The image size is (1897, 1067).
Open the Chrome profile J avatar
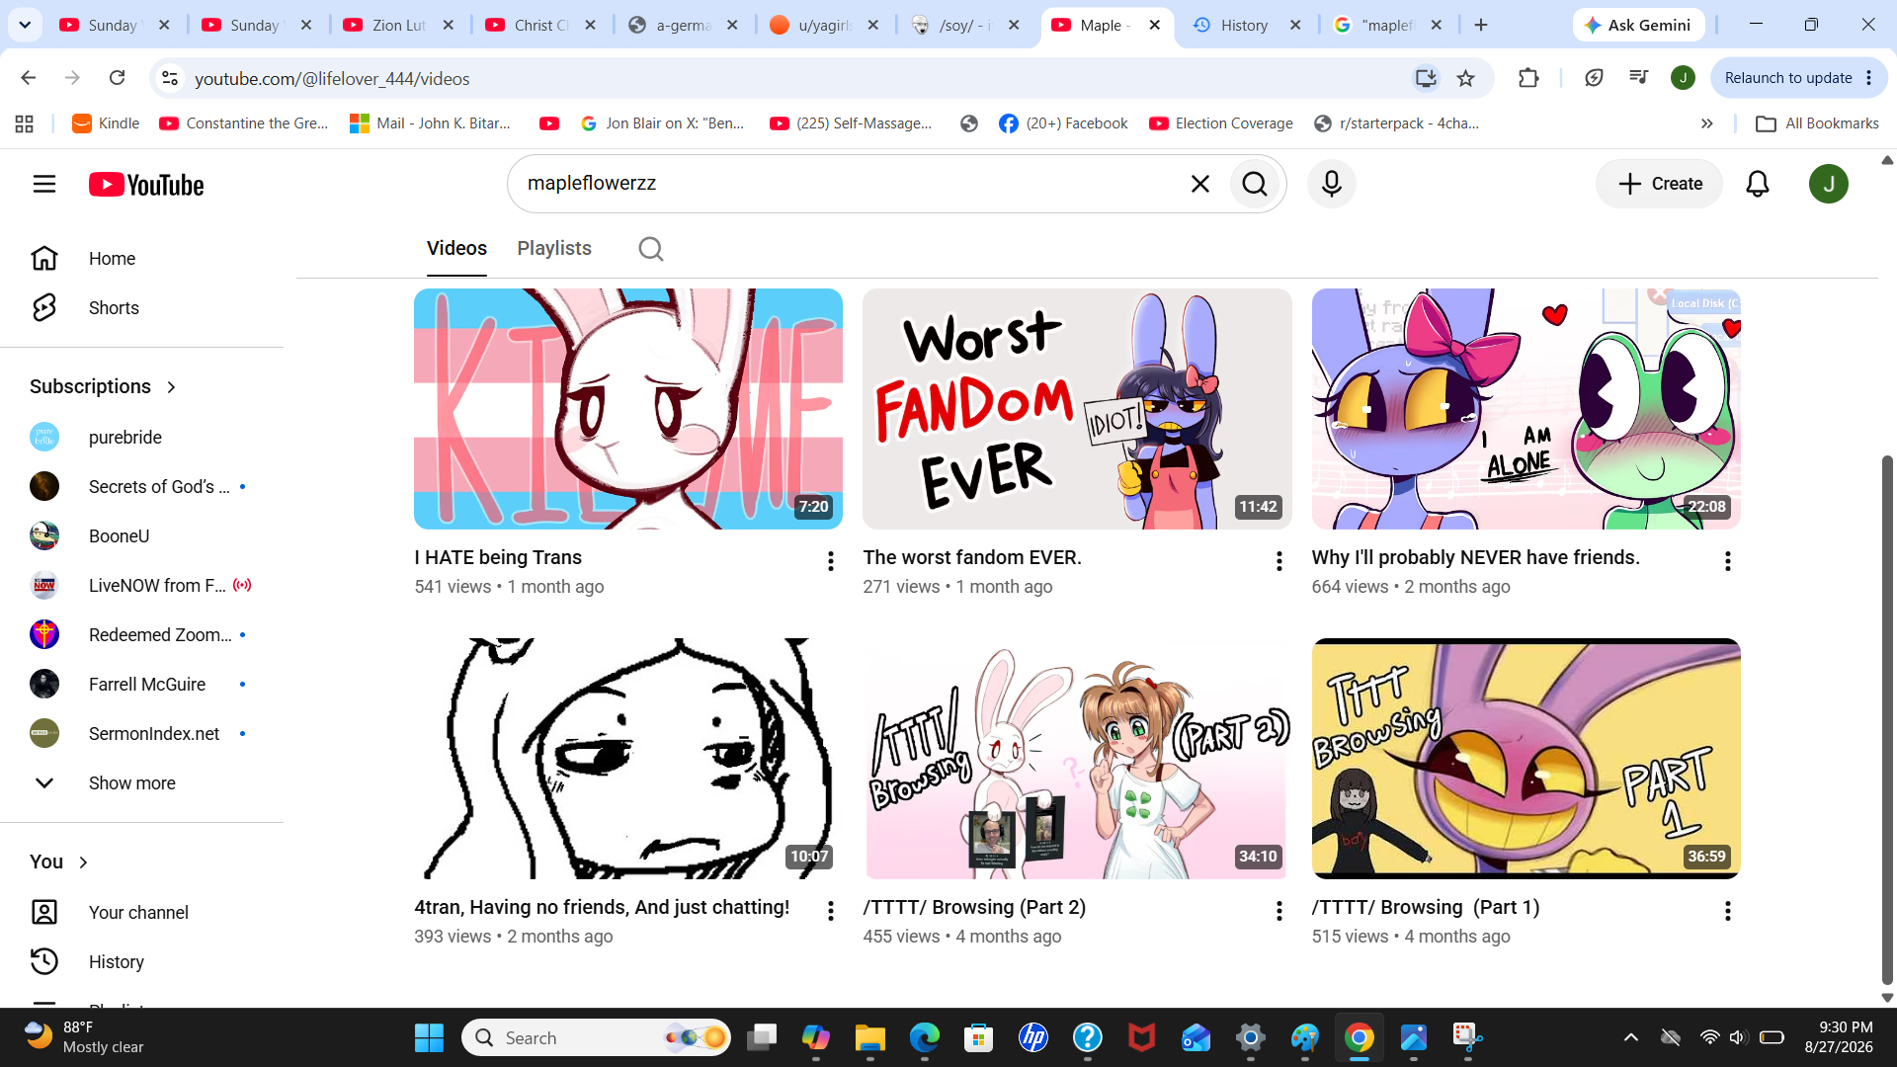click(1683, 78)
